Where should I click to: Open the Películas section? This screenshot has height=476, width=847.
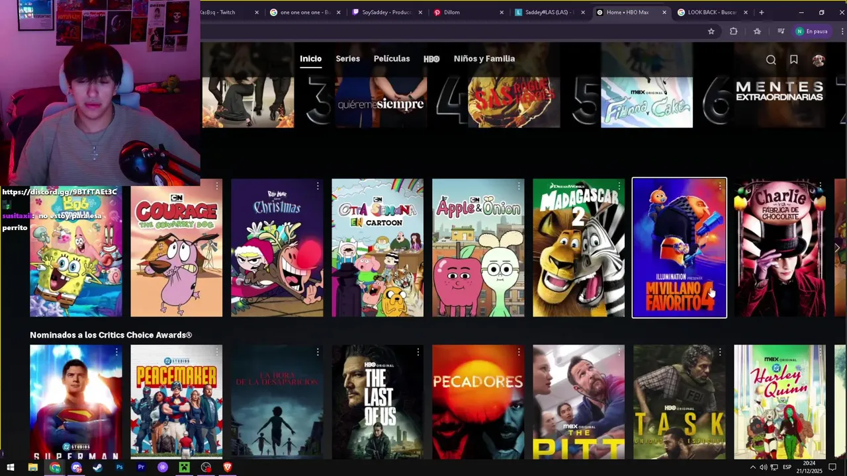tap(392, 59)
